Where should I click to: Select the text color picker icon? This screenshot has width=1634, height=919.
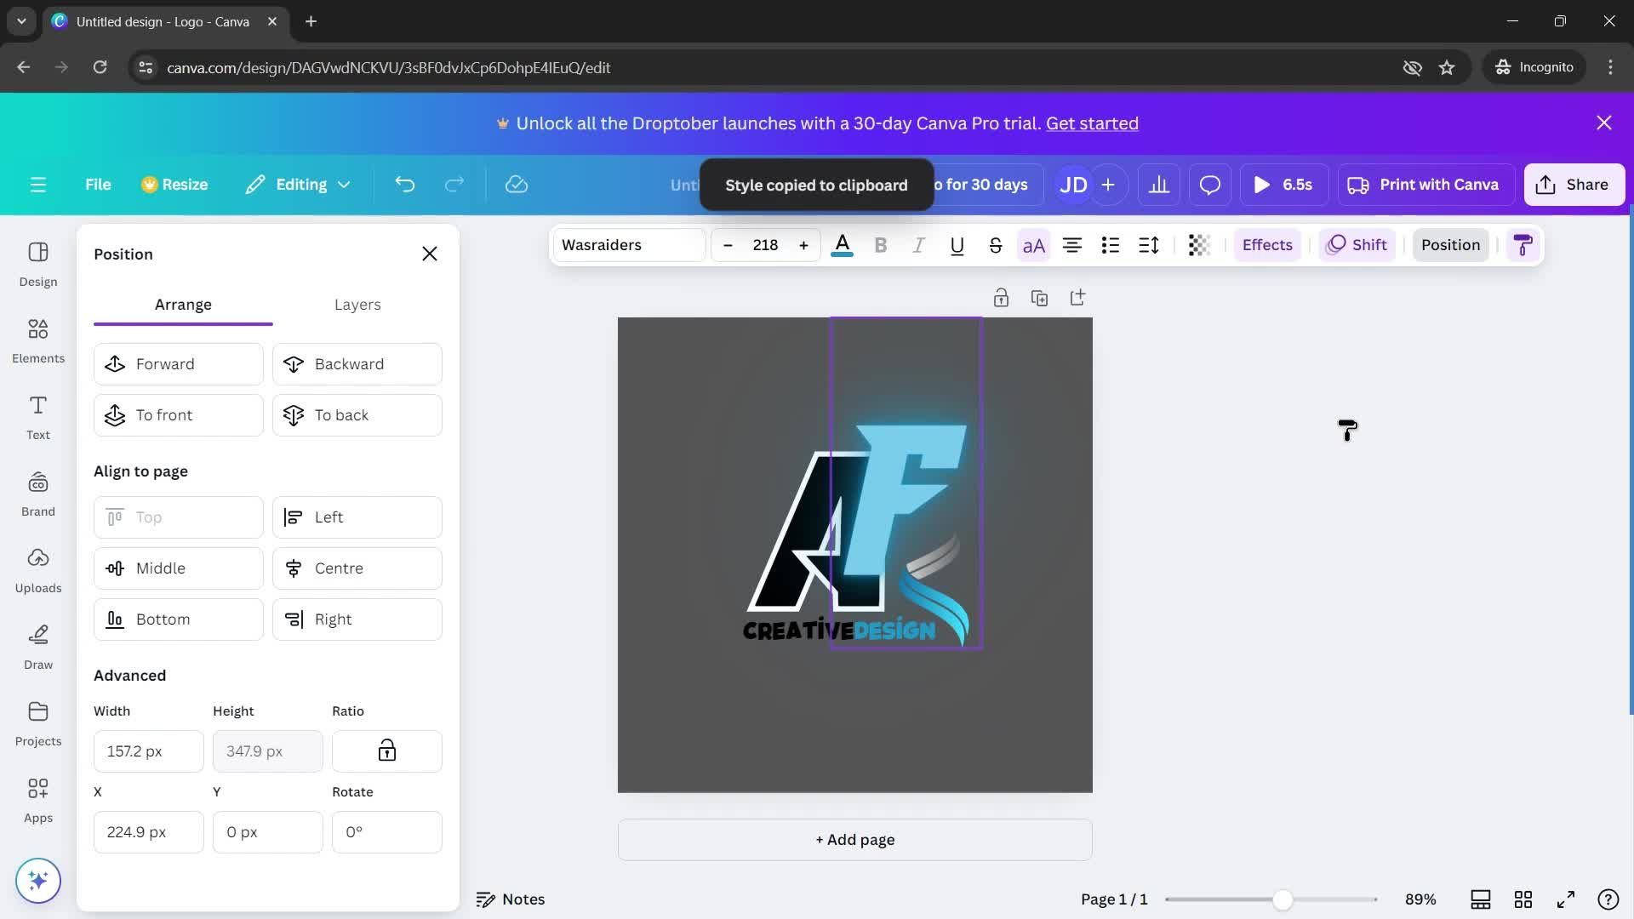pos(842,244)
